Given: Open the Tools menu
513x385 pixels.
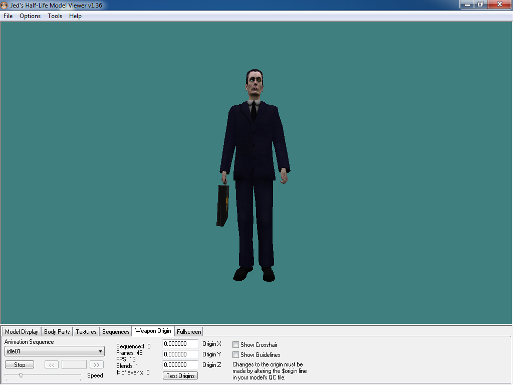Looking at the screenshot, I should (x=55, y=16).
